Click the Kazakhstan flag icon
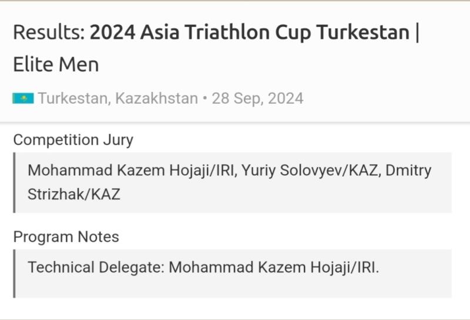 [x=23, y=98]
